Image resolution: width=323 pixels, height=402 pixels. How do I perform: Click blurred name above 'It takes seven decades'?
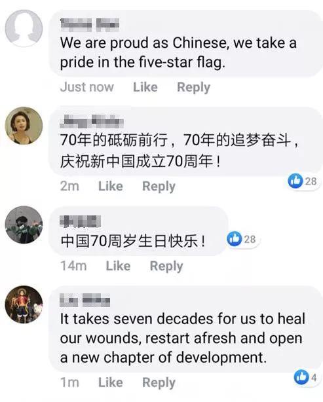85,301
